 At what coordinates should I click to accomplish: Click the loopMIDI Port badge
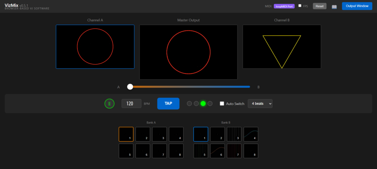(x=284, y=6)
